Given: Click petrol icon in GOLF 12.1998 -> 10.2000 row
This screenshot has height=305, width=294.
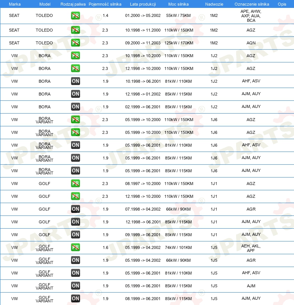Looking at the screenshot, I should (76, 196).
